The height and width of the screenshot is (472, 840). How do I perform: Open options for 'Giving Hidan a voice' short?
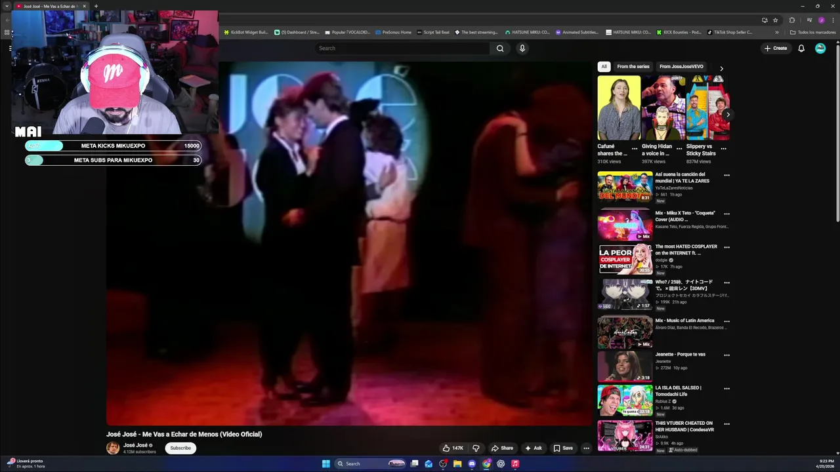click(679, 149)
